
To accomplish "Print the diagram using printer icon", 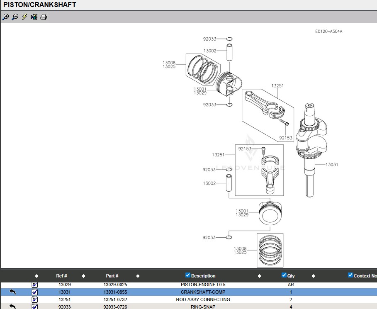I will click(x=44, y=17).
